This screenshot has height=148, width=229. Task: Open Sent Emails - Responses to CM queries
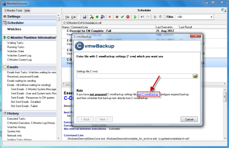(x=33, y=98)
